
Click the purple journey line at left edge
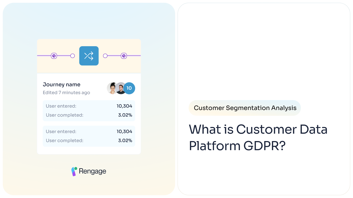tap(44, 56)
